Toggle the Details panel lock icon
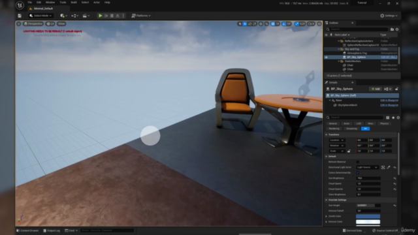This screenshot has width=418, height=235. tap(396, 89)
